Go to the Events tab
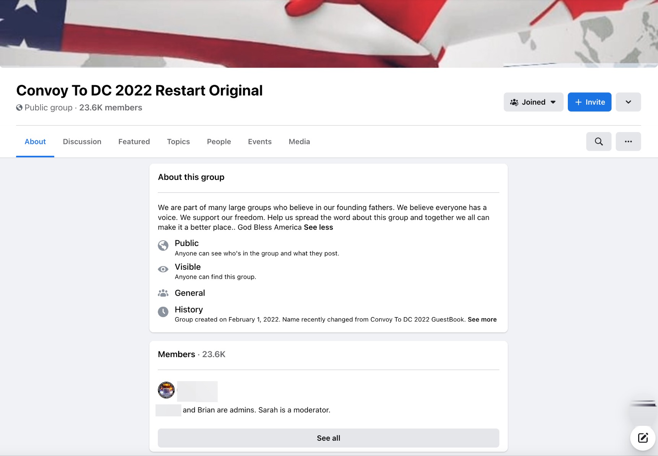This screenshot has height=456, width=658. point(260,141)
